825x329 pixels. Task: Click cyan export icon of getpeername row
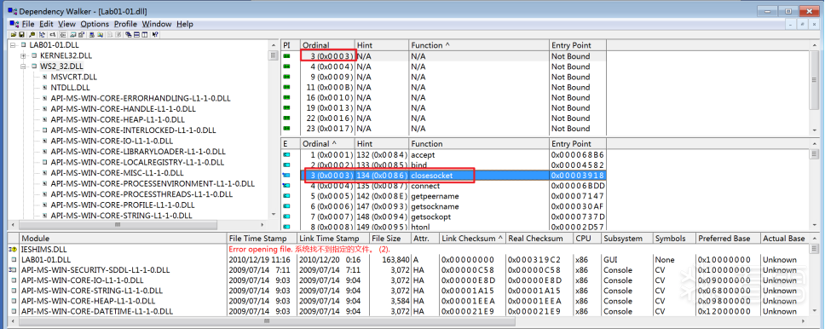(x=286, y=196)
